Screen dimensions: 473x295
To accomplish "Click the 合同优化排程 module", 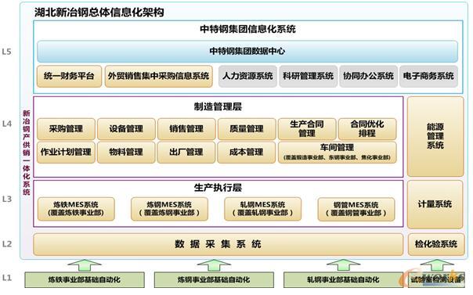I will pyautogui.click(x=367, y=129).
